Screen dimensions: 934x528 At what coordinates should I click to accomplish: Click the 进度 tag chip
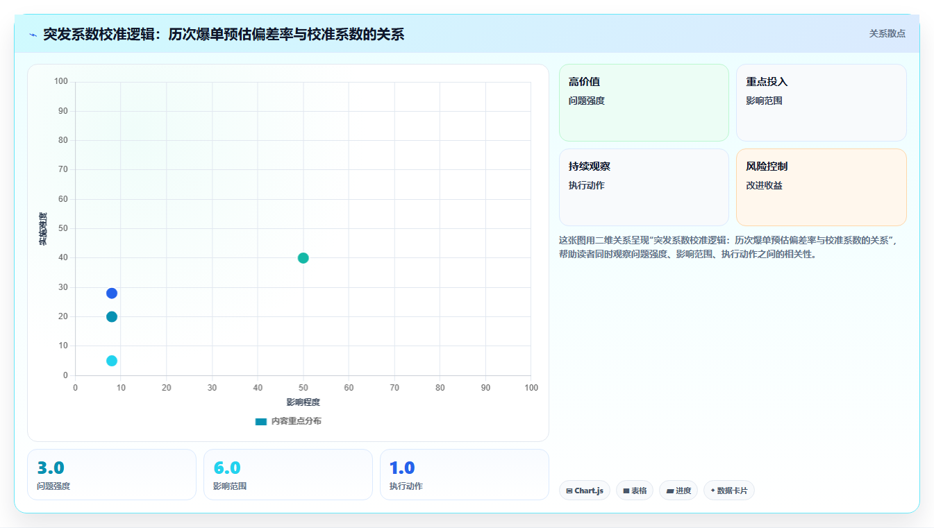tap(678, 491)
